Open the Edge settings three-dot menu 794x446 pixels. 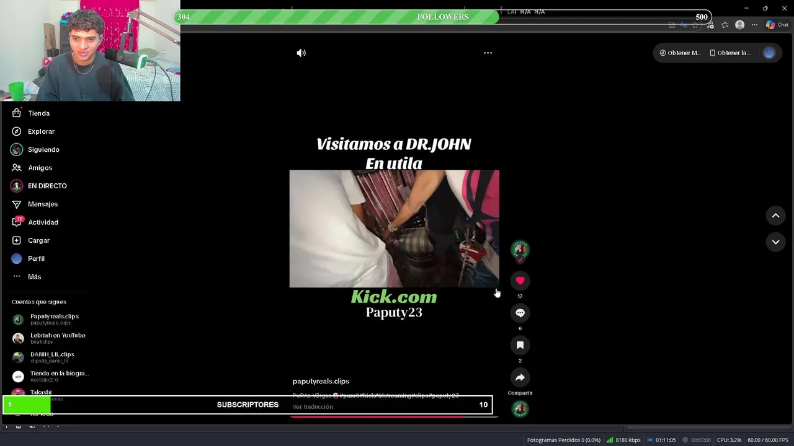tap(754, 25)
